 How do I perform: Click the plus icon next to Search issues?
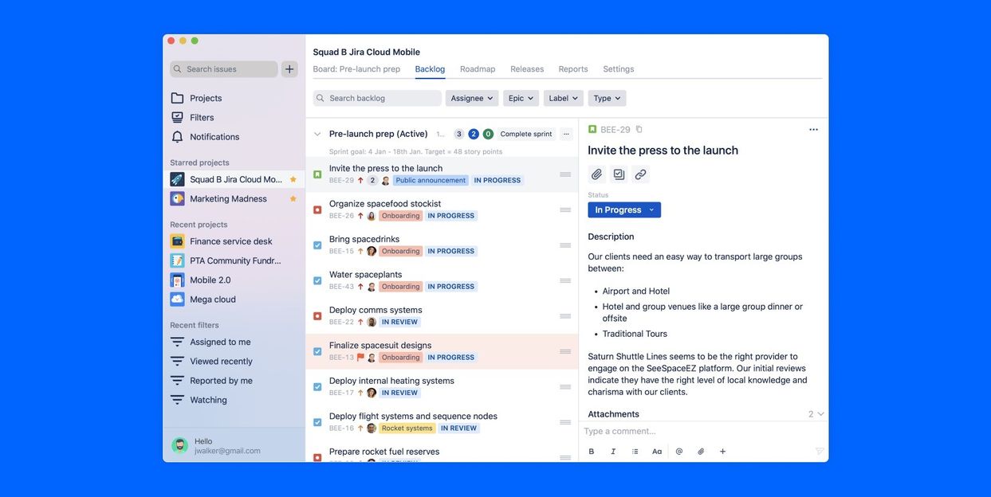289,69
